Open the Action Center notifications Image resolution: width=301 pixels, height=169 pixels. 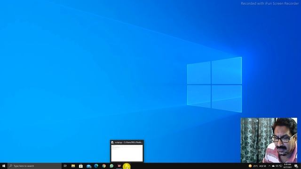pyautogui.click(x=296, y=166)
